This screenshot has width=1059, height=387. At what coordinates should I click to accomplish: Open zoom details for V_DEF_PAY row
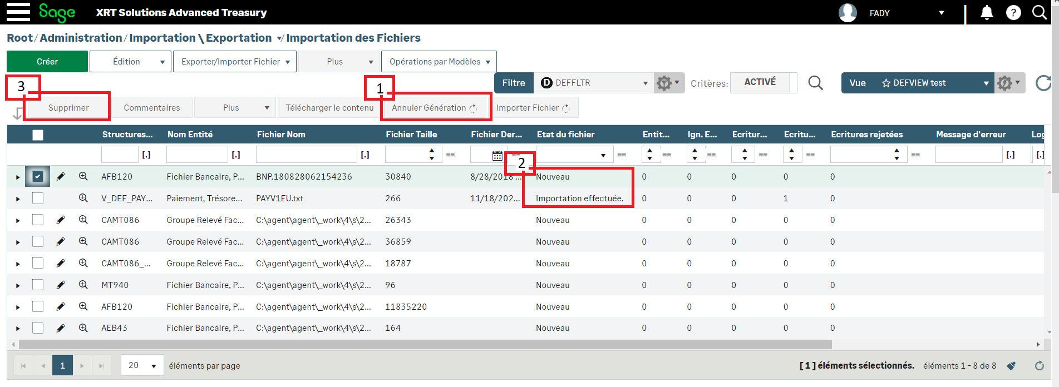(83, 198)
